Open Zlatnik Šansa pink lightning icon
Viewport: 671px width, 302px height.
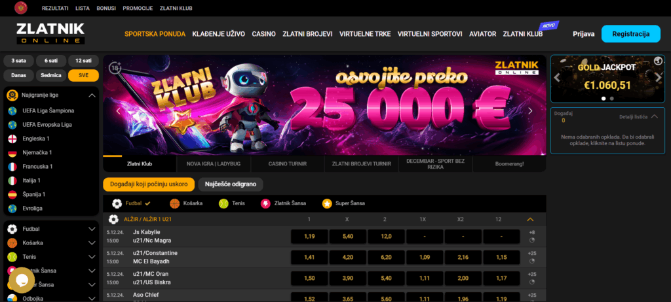[266, 204]
